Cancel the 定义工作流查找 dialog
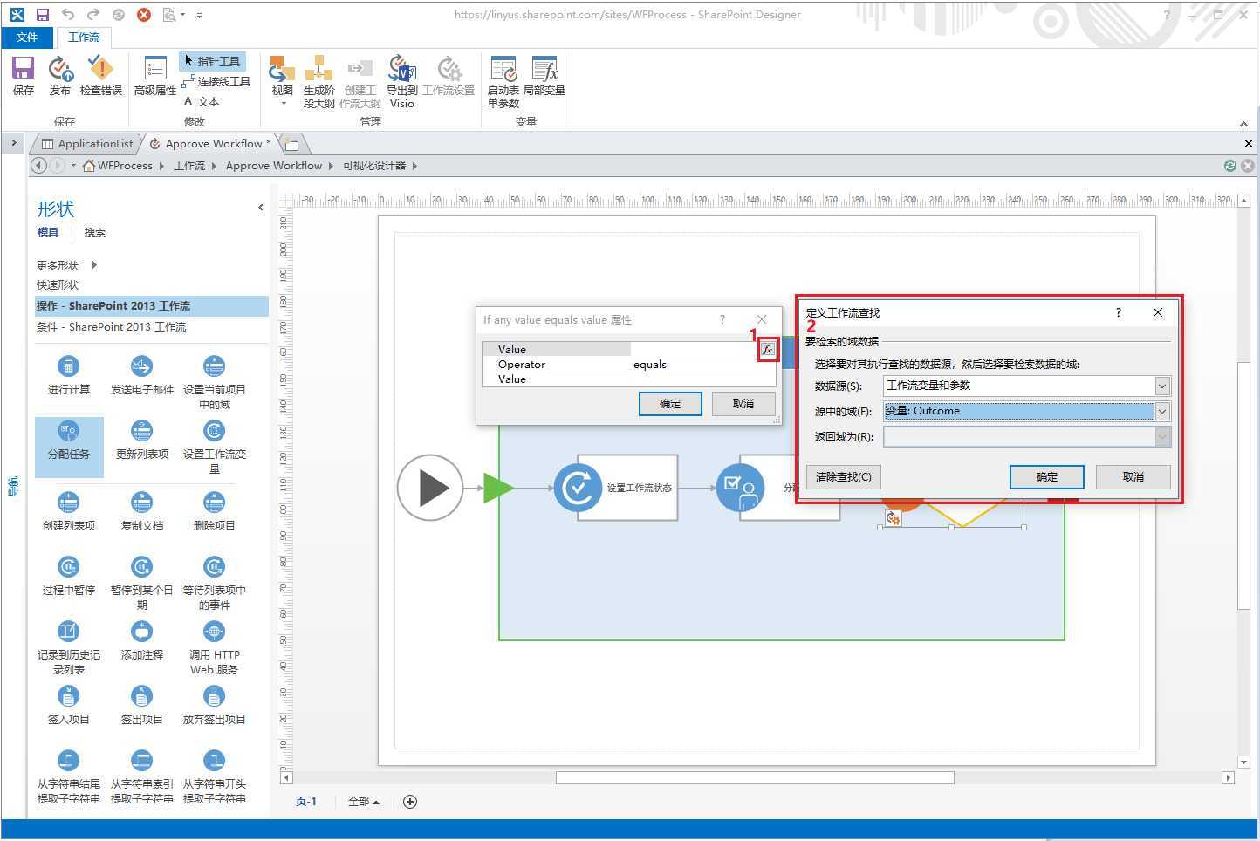Screen dimensions: 1260x841 (x=1133, y=476)
